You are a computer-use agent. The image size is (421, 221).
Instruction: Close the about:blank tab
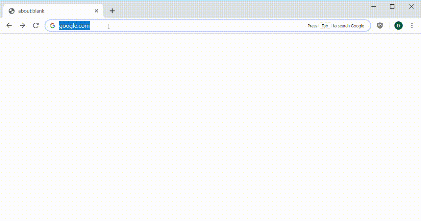[96, 11]
